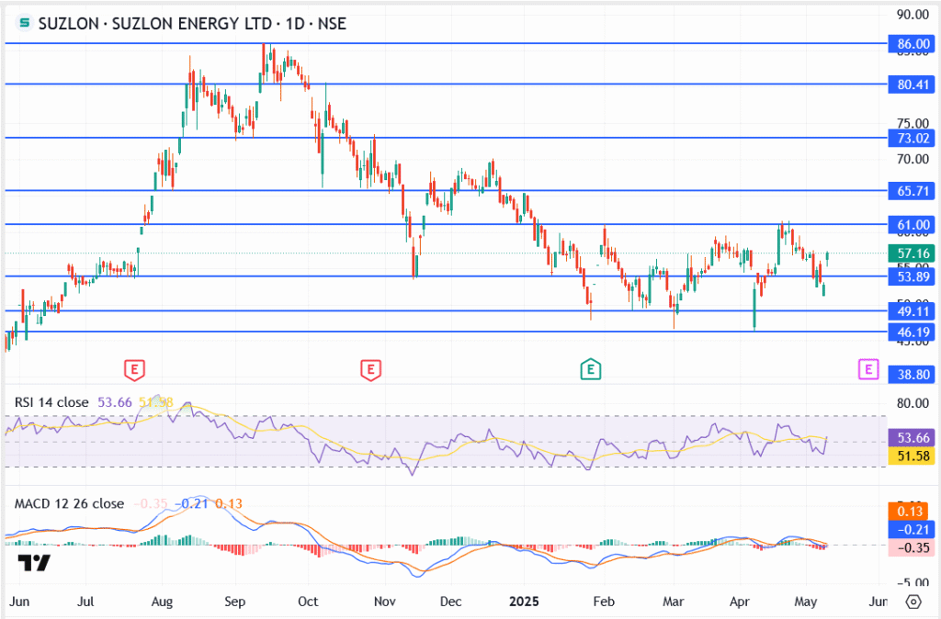941x619 pixels.
Task: Click the Suzlon logo icon beside the symbol
Action: [x=23, y=24]
